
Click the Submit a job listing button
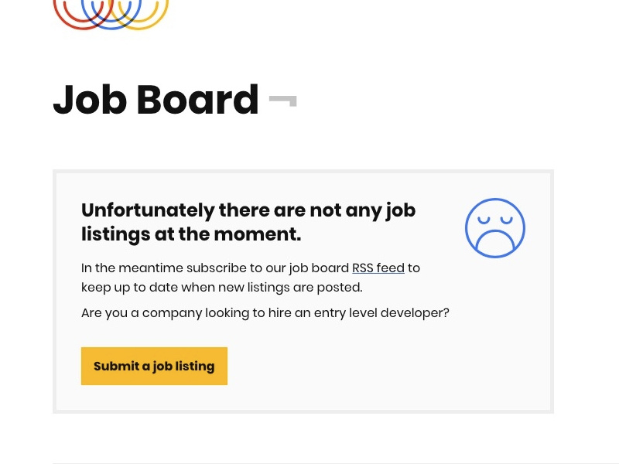pyautogui.click(x=154, y=366)
